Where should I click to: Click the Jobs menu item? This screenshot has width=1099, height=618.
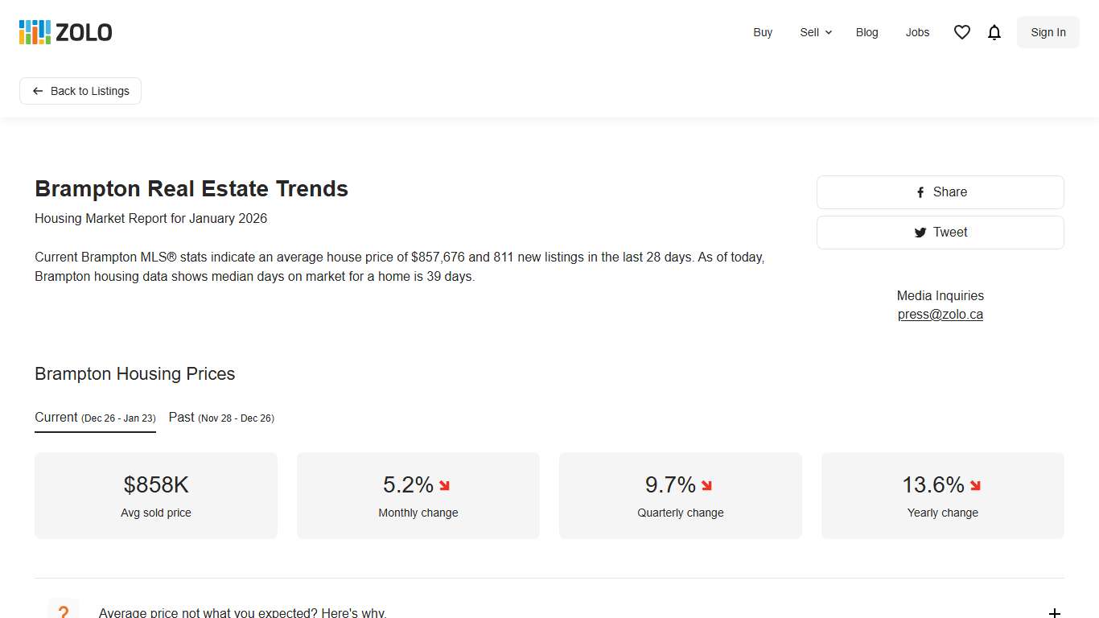pyautogui.click(x=917, y=32)
